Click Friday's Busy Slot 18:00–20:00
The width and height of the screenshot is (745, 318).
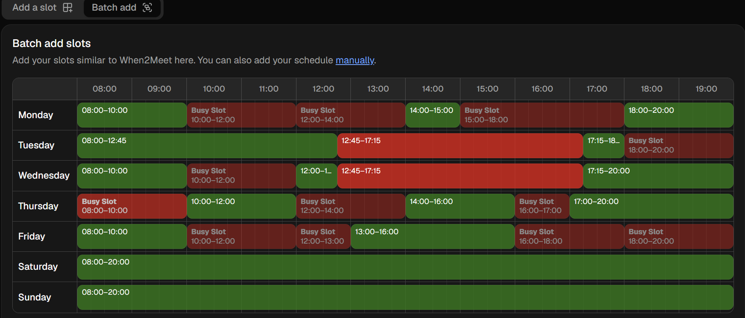(x=679, y=236)
